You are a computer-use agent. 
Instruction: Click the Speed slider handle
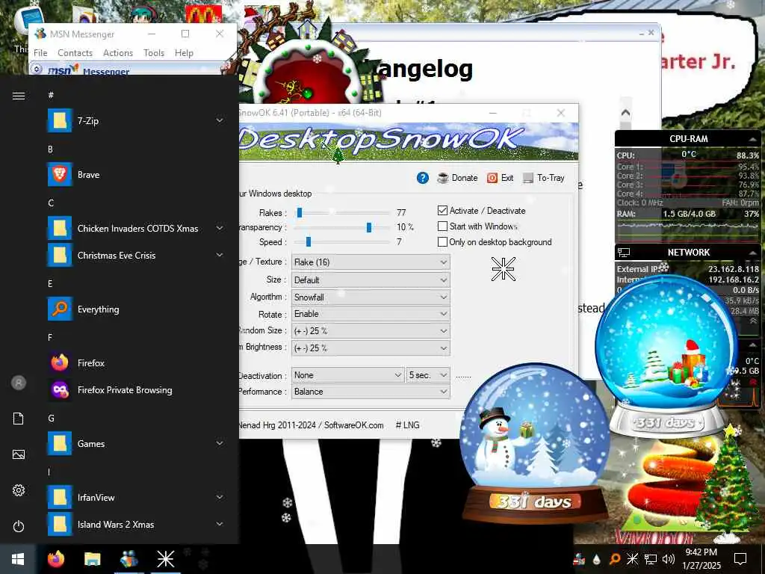309,242
